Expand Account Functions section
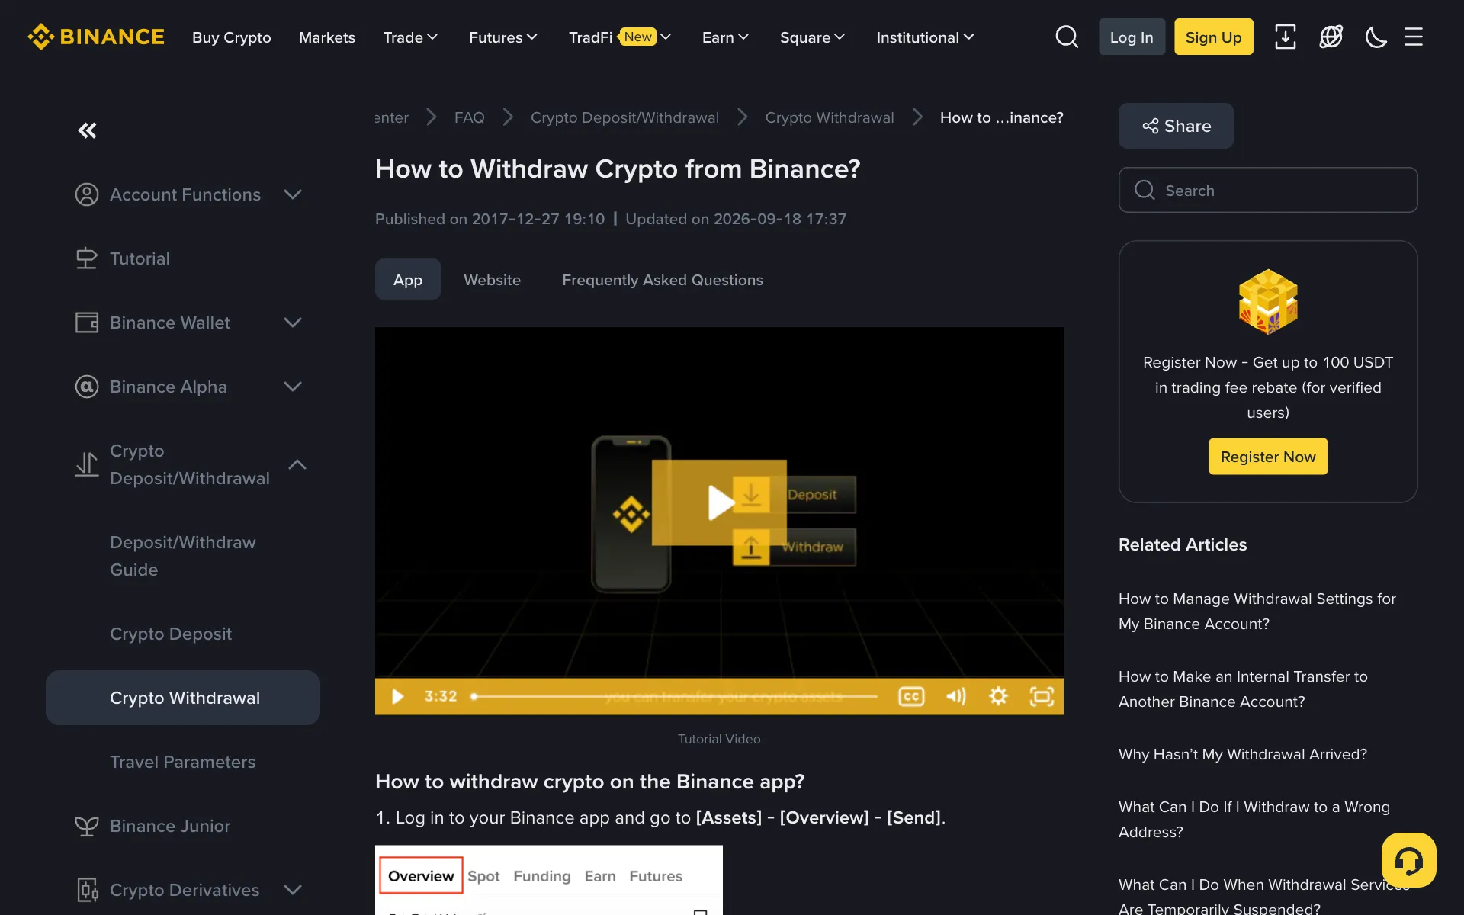The height and width of the screenshot is (915, 1464). click(293, 194)
